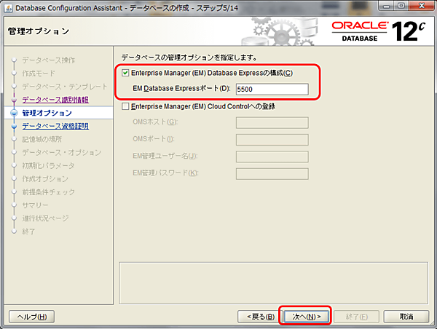Go to データベース識別情報 step link
This screenshot has width=437, height=329.
click(x=55, y=100)
